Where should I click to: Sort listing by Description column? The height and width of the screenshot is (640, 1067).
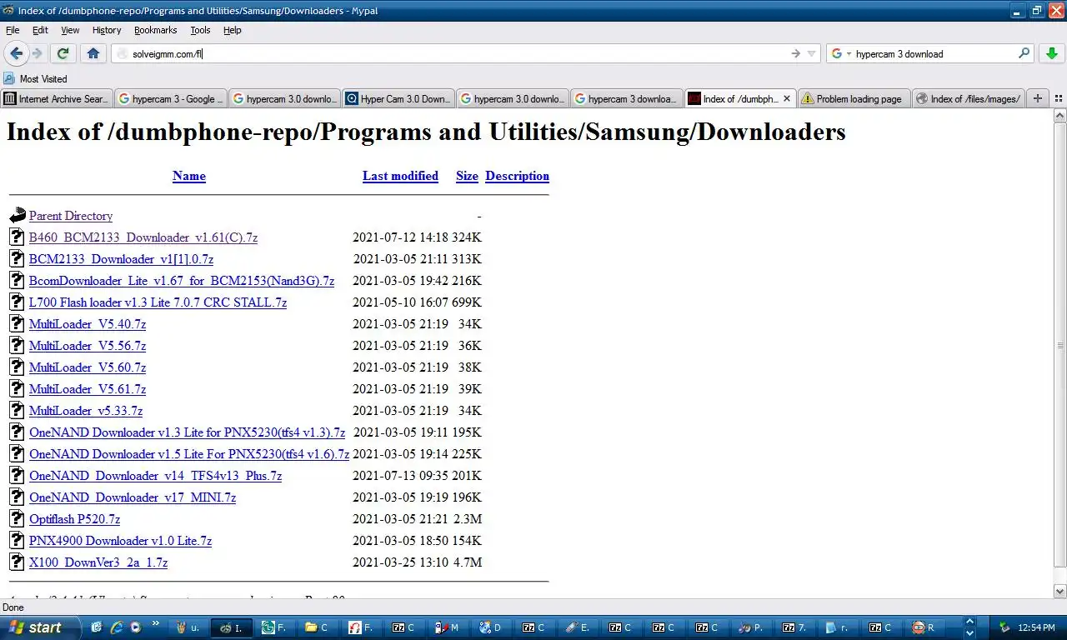click(x=517, y=176)
